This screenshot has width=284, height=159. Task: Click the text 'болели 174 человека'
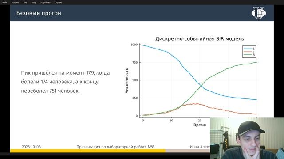click(47, 82)
